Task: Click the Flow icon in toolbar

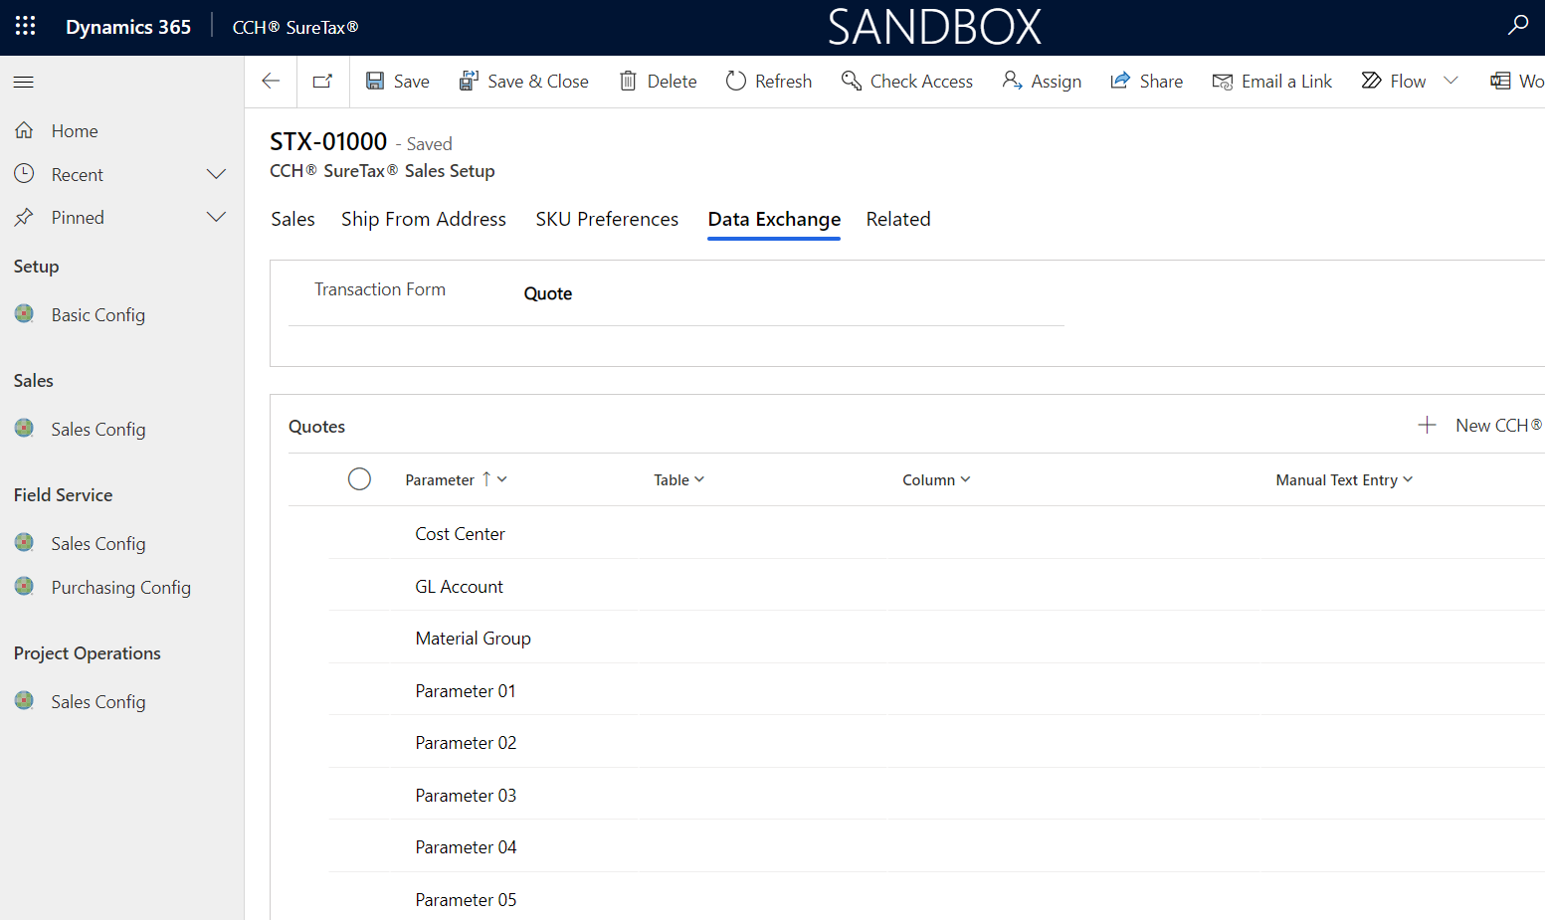Action: [x=1372, y=82]
